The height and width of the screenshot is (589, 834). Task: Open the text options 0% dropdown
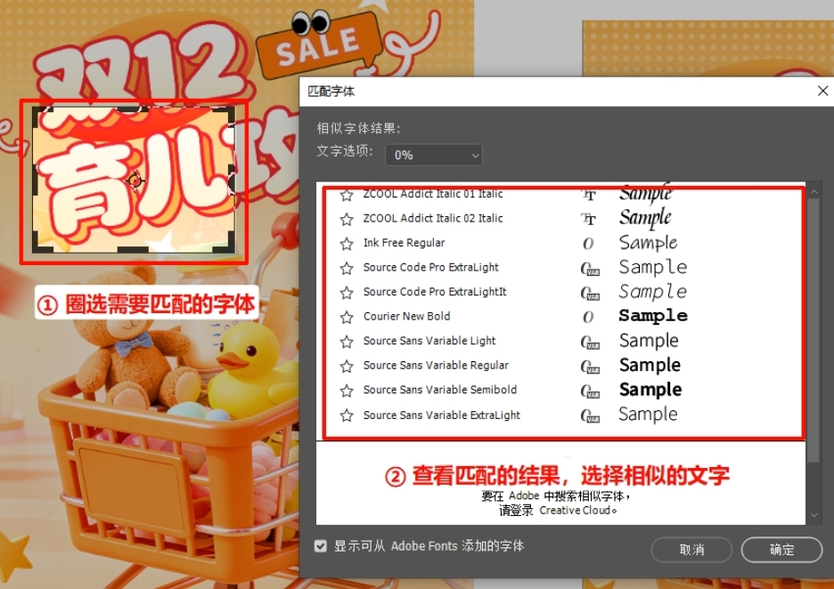pos(433,155)
